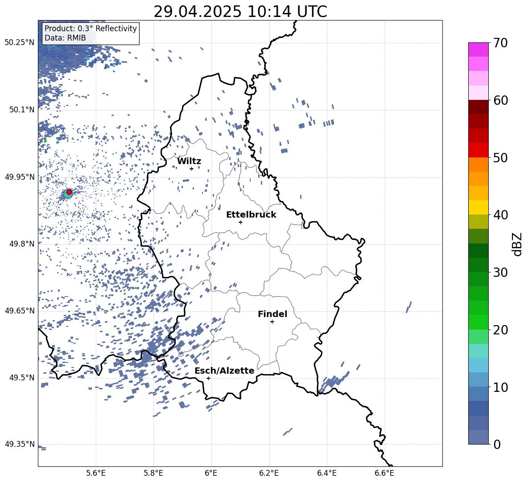This screenshot has height=482, width=528.
Task: Click the 6°E longitude label
Action: (211, 473)
